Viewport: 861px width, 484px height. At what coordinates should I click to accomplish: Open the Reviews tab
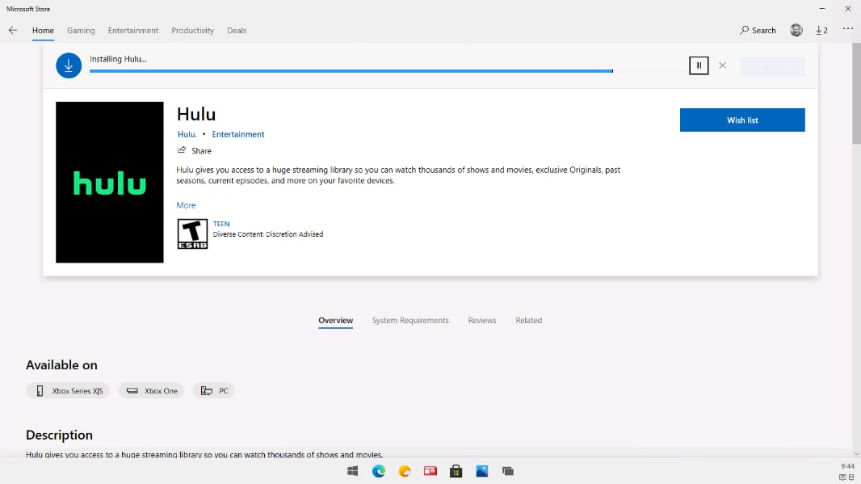482,321
